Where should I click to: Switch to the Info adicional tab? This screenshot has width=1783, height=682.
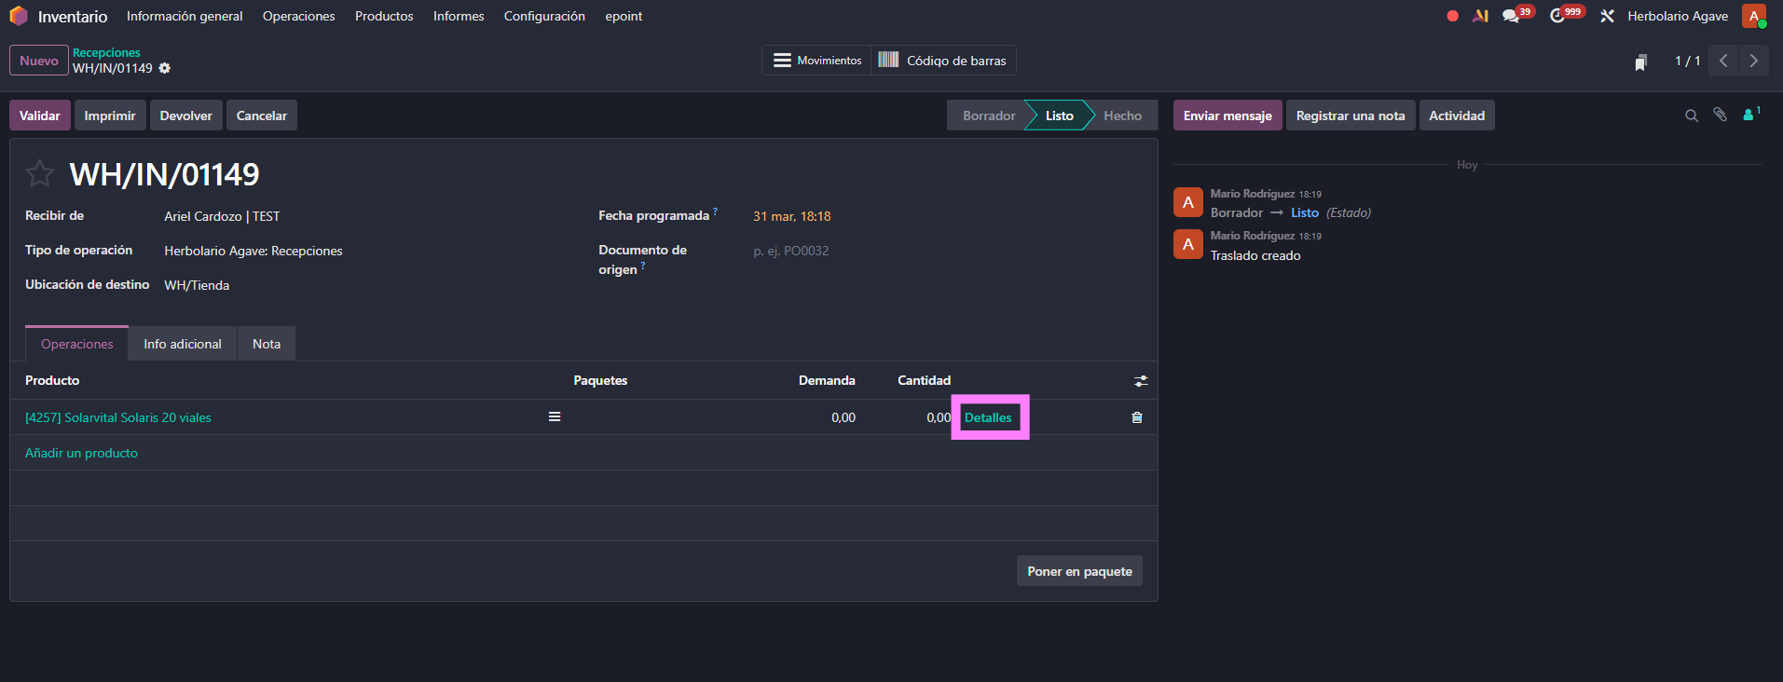coord(183,344)
